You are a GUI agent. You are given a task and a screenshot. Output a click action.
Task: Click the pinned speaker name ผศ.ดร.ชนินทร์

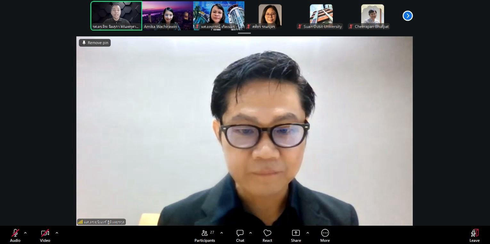tap(104, 222)
